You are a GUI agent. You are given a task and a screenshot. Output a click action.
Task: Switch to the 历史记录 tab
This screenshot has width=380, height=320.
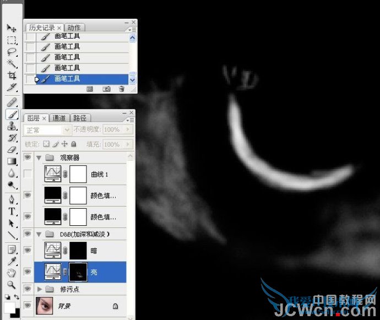42,28
